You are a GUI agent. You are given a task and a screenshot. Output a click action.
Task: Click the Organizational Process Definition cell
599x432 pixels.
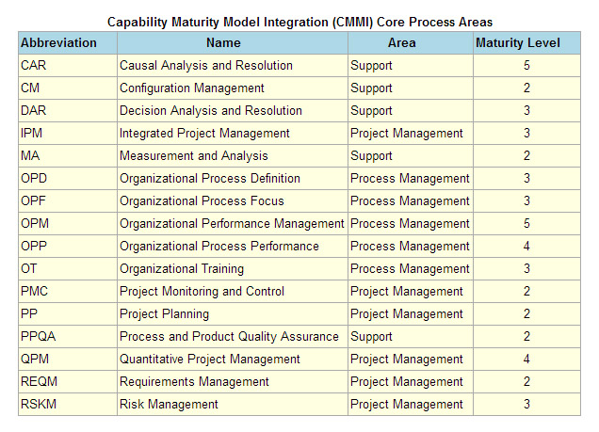(233, 178)
